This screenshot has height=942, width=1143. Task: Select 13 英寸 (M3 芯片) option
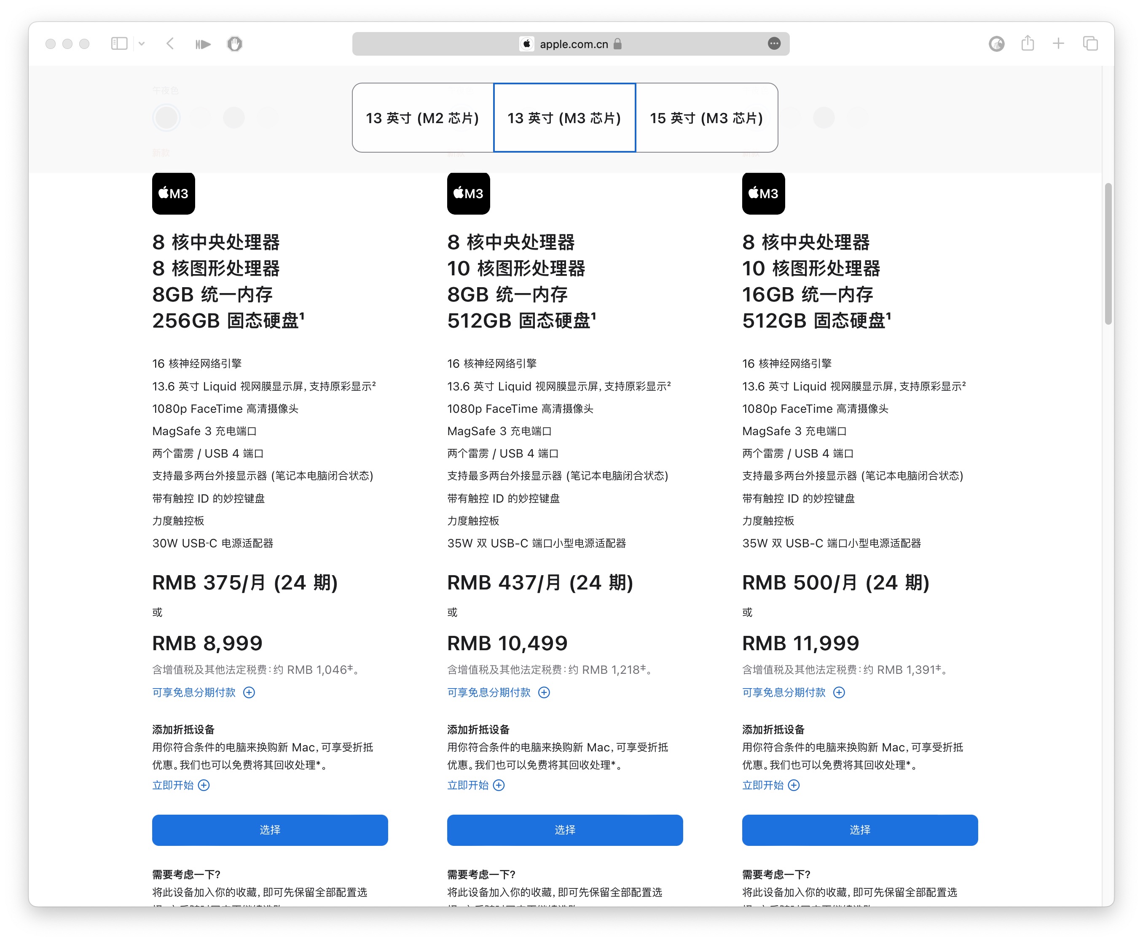pyautogui.click(x=564, y=118)
